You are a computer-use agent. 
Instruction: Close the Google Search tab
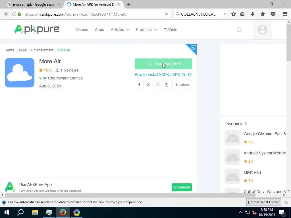click(59, 5)
